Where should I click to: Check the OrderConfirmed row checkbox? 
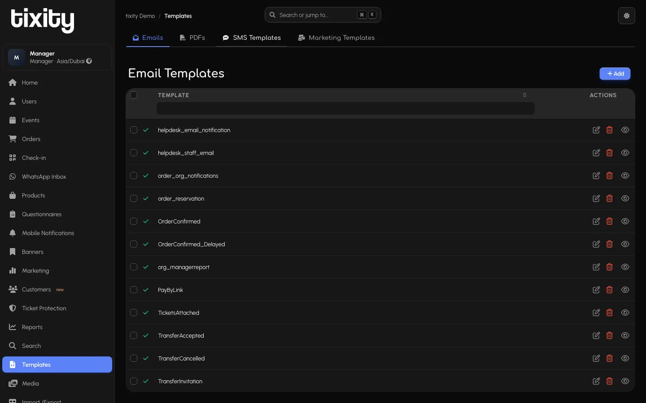pos(134,221)
